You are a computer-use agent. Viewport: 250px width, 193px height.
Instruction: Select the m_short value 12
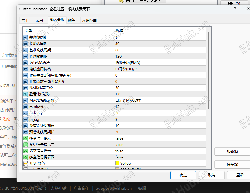[160, 107]
